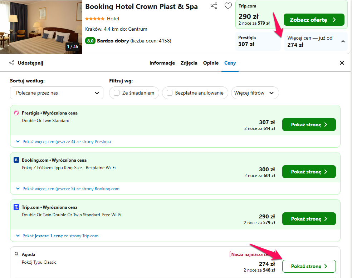Click the share icon next to hotel title

click(214, 6)
